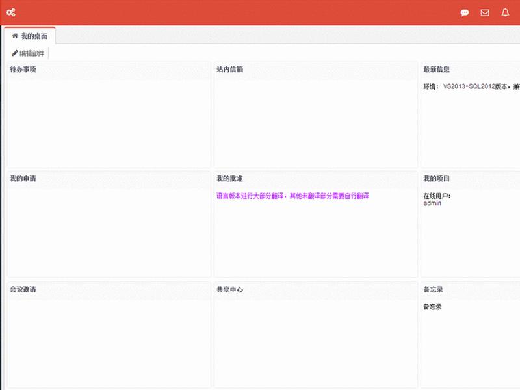Open the notifications bell icon
This screenshot has height=390, width=520.
505,12
